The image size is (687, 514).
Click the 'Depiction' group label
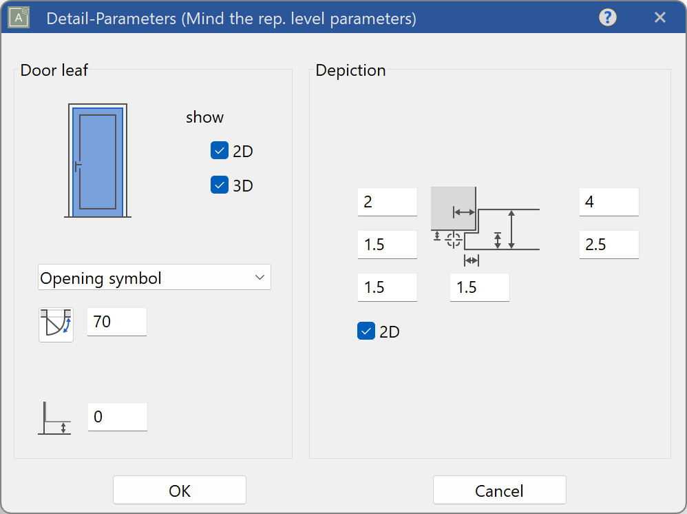350,70
